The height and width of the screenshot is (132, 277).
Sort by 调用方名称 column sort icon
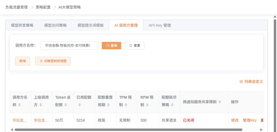tap(19, 105)
